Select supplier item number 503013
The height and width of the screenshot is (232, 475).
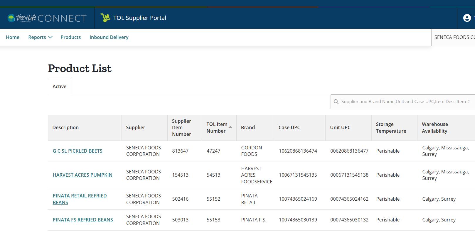pos(180,220)
